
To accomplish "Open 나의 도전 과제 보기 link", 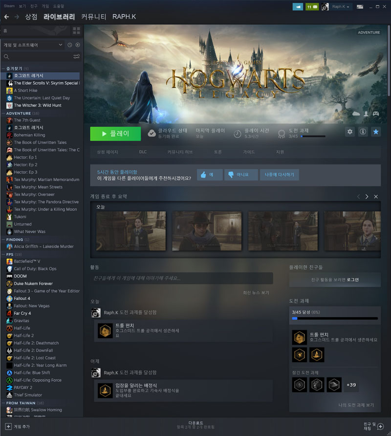I will [356, 405].
